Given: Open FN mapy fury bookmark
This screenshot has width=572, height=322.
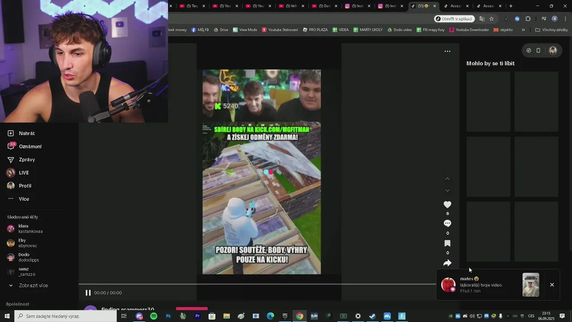Looking at the screenshot, I should [x=430, y=30].
